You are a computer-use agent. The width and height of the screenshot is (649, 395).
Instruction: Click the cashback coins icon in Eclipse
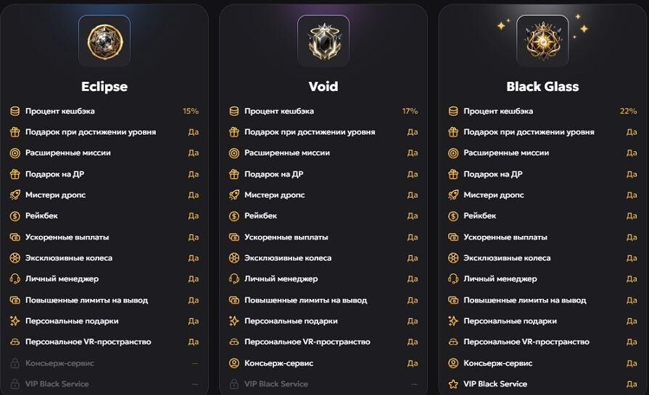15,111
